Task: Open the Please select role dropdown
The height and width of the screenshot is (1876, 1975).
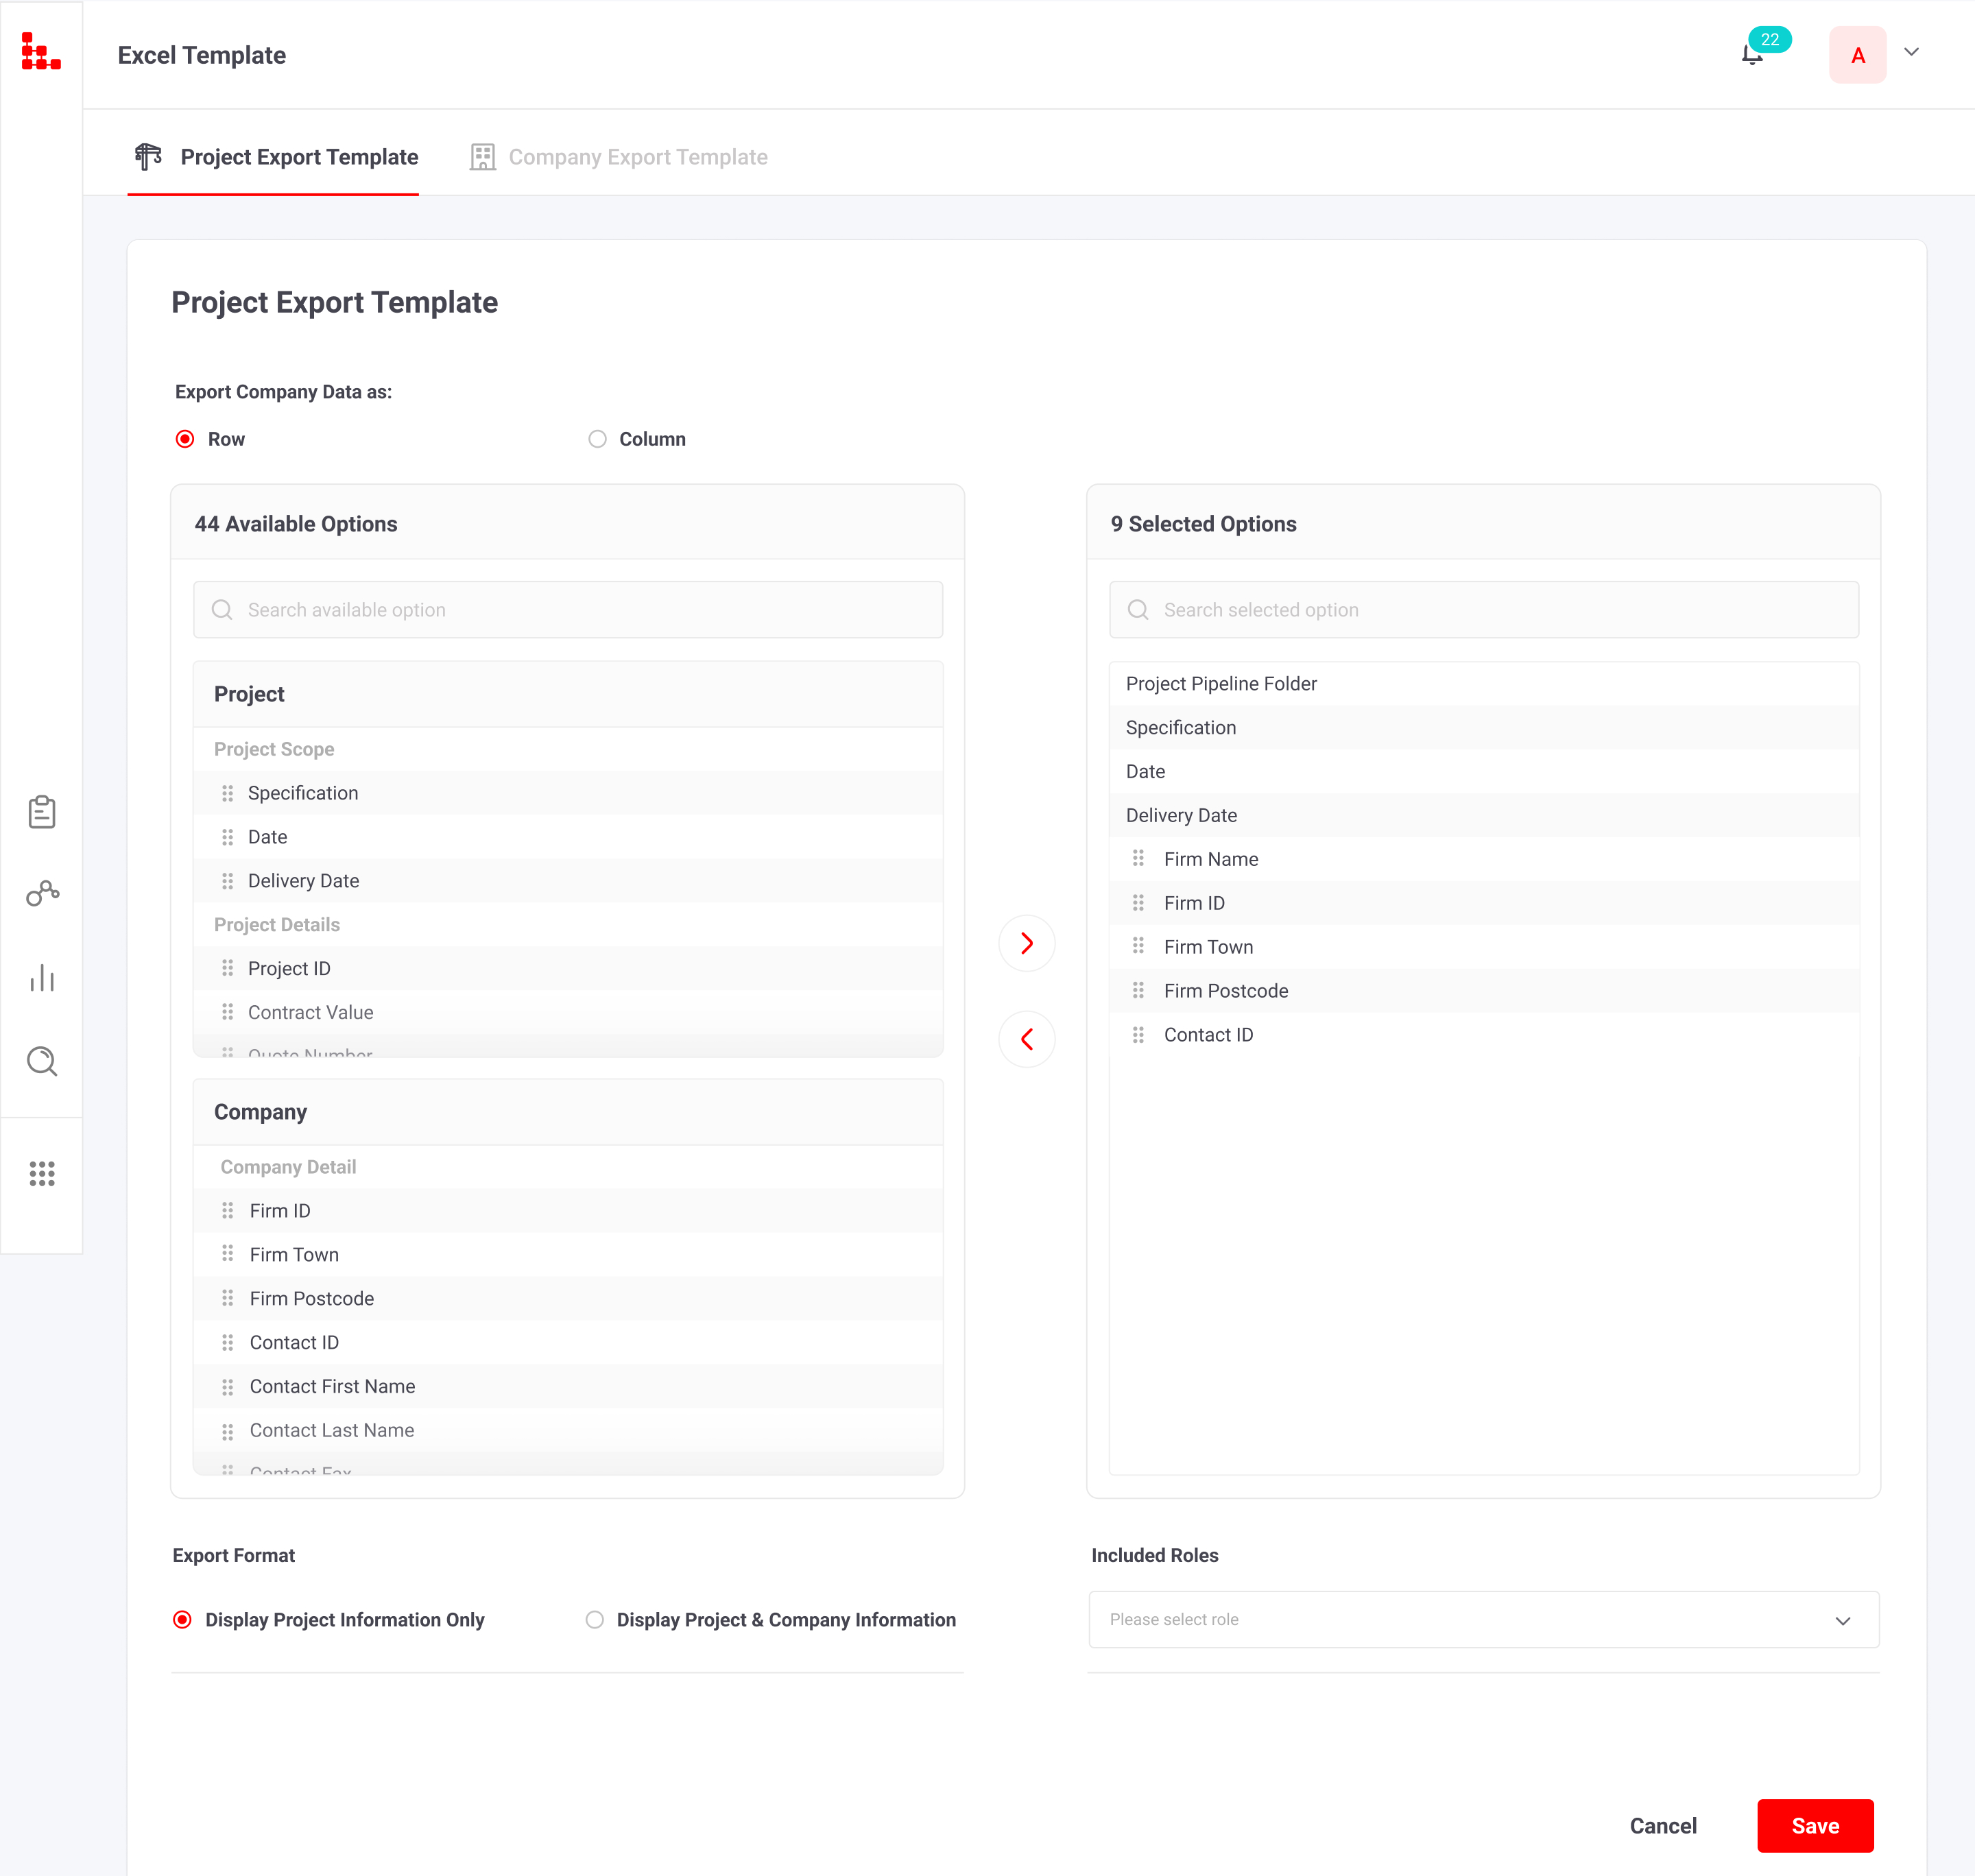Action: (1483, 1619)
